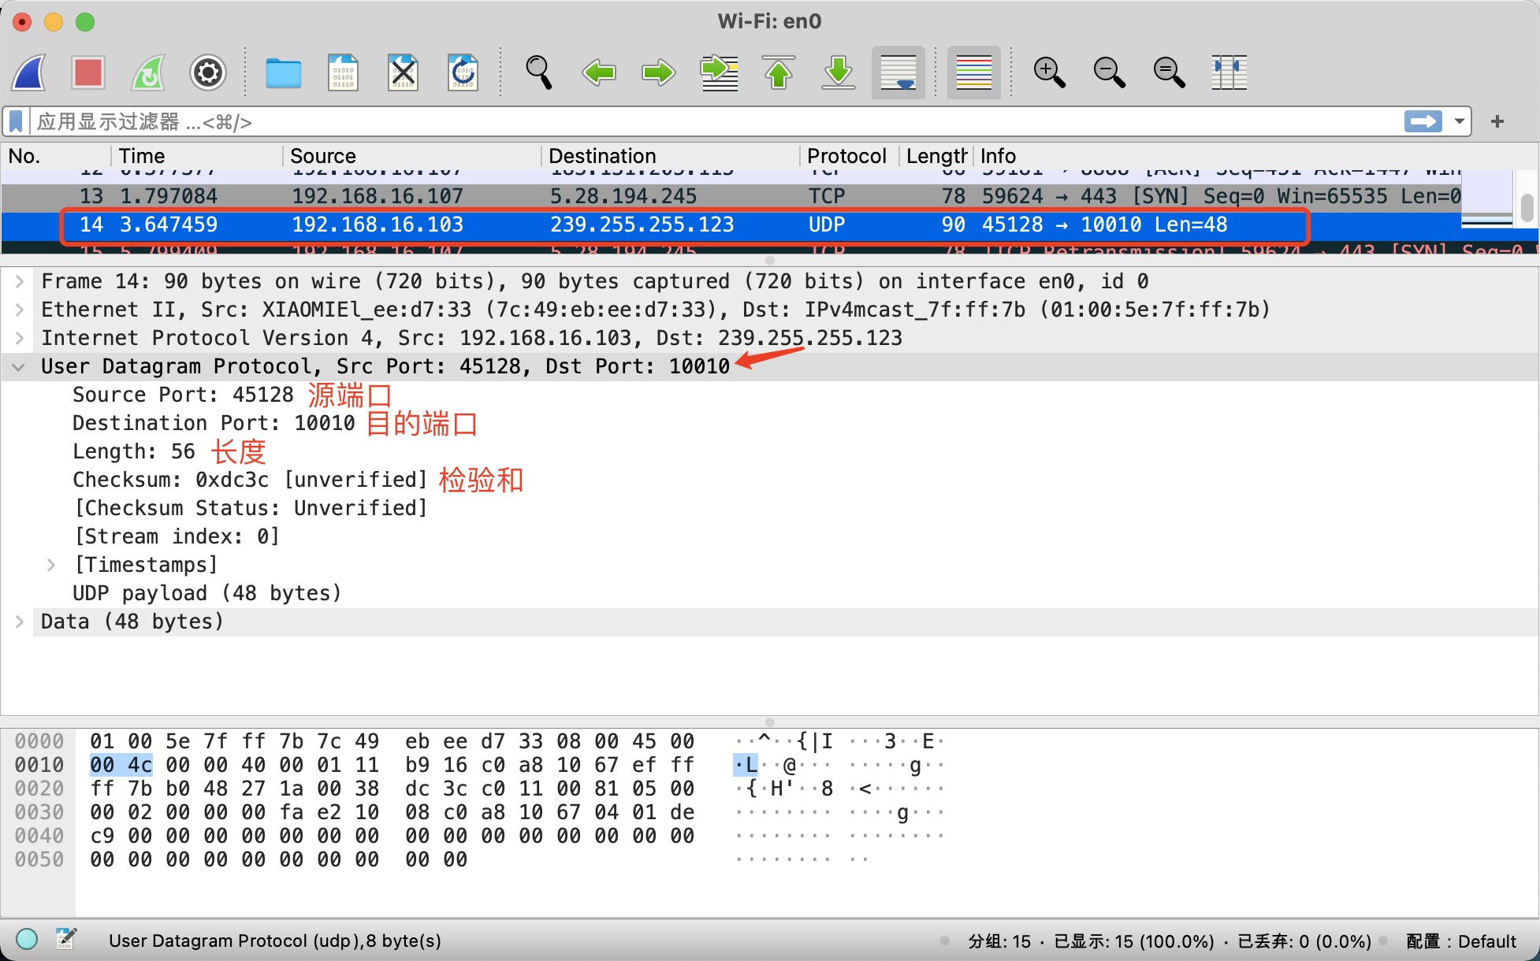Expand the Data (48 bytes) section
Viewport: 1540px width, 961px height.
(20, 621)
